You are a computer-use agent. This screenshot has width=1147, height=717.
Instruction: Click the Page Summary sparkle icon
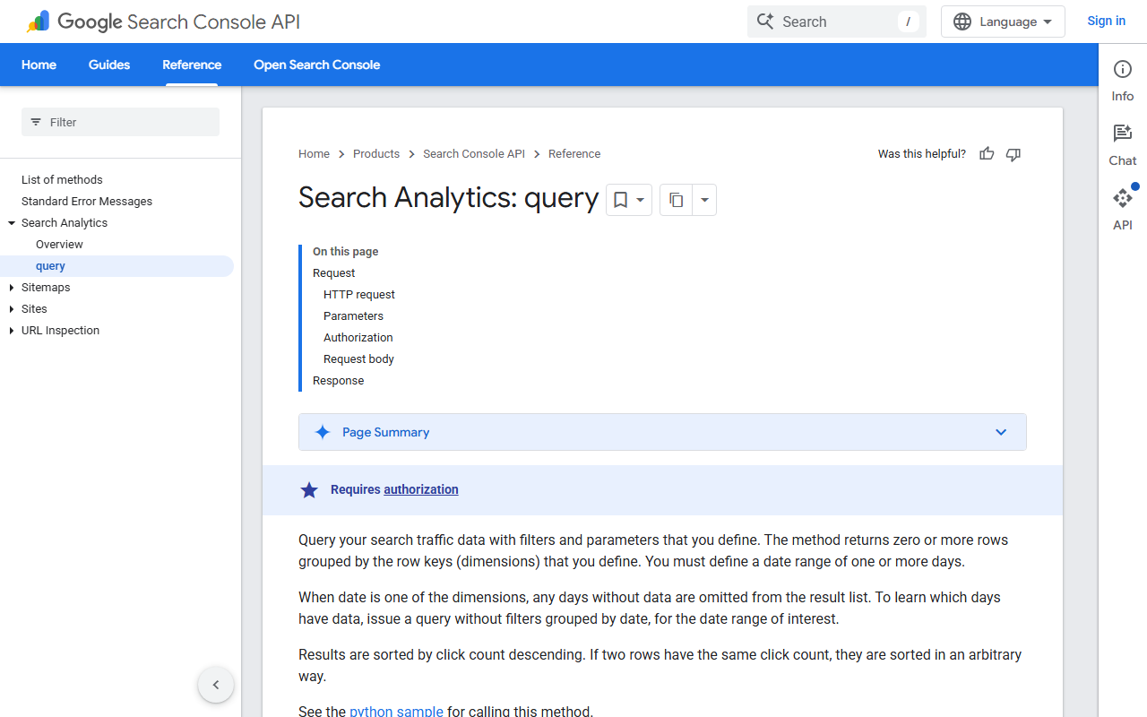point(323,432)
